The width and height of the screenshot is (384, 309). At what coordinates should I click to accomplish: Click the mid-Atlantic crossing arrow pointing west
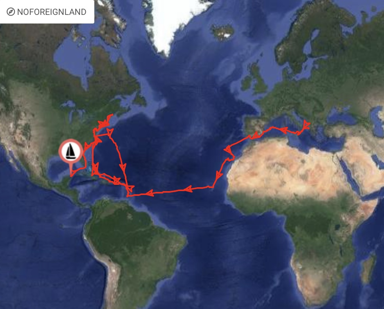[x=188, y=189]
